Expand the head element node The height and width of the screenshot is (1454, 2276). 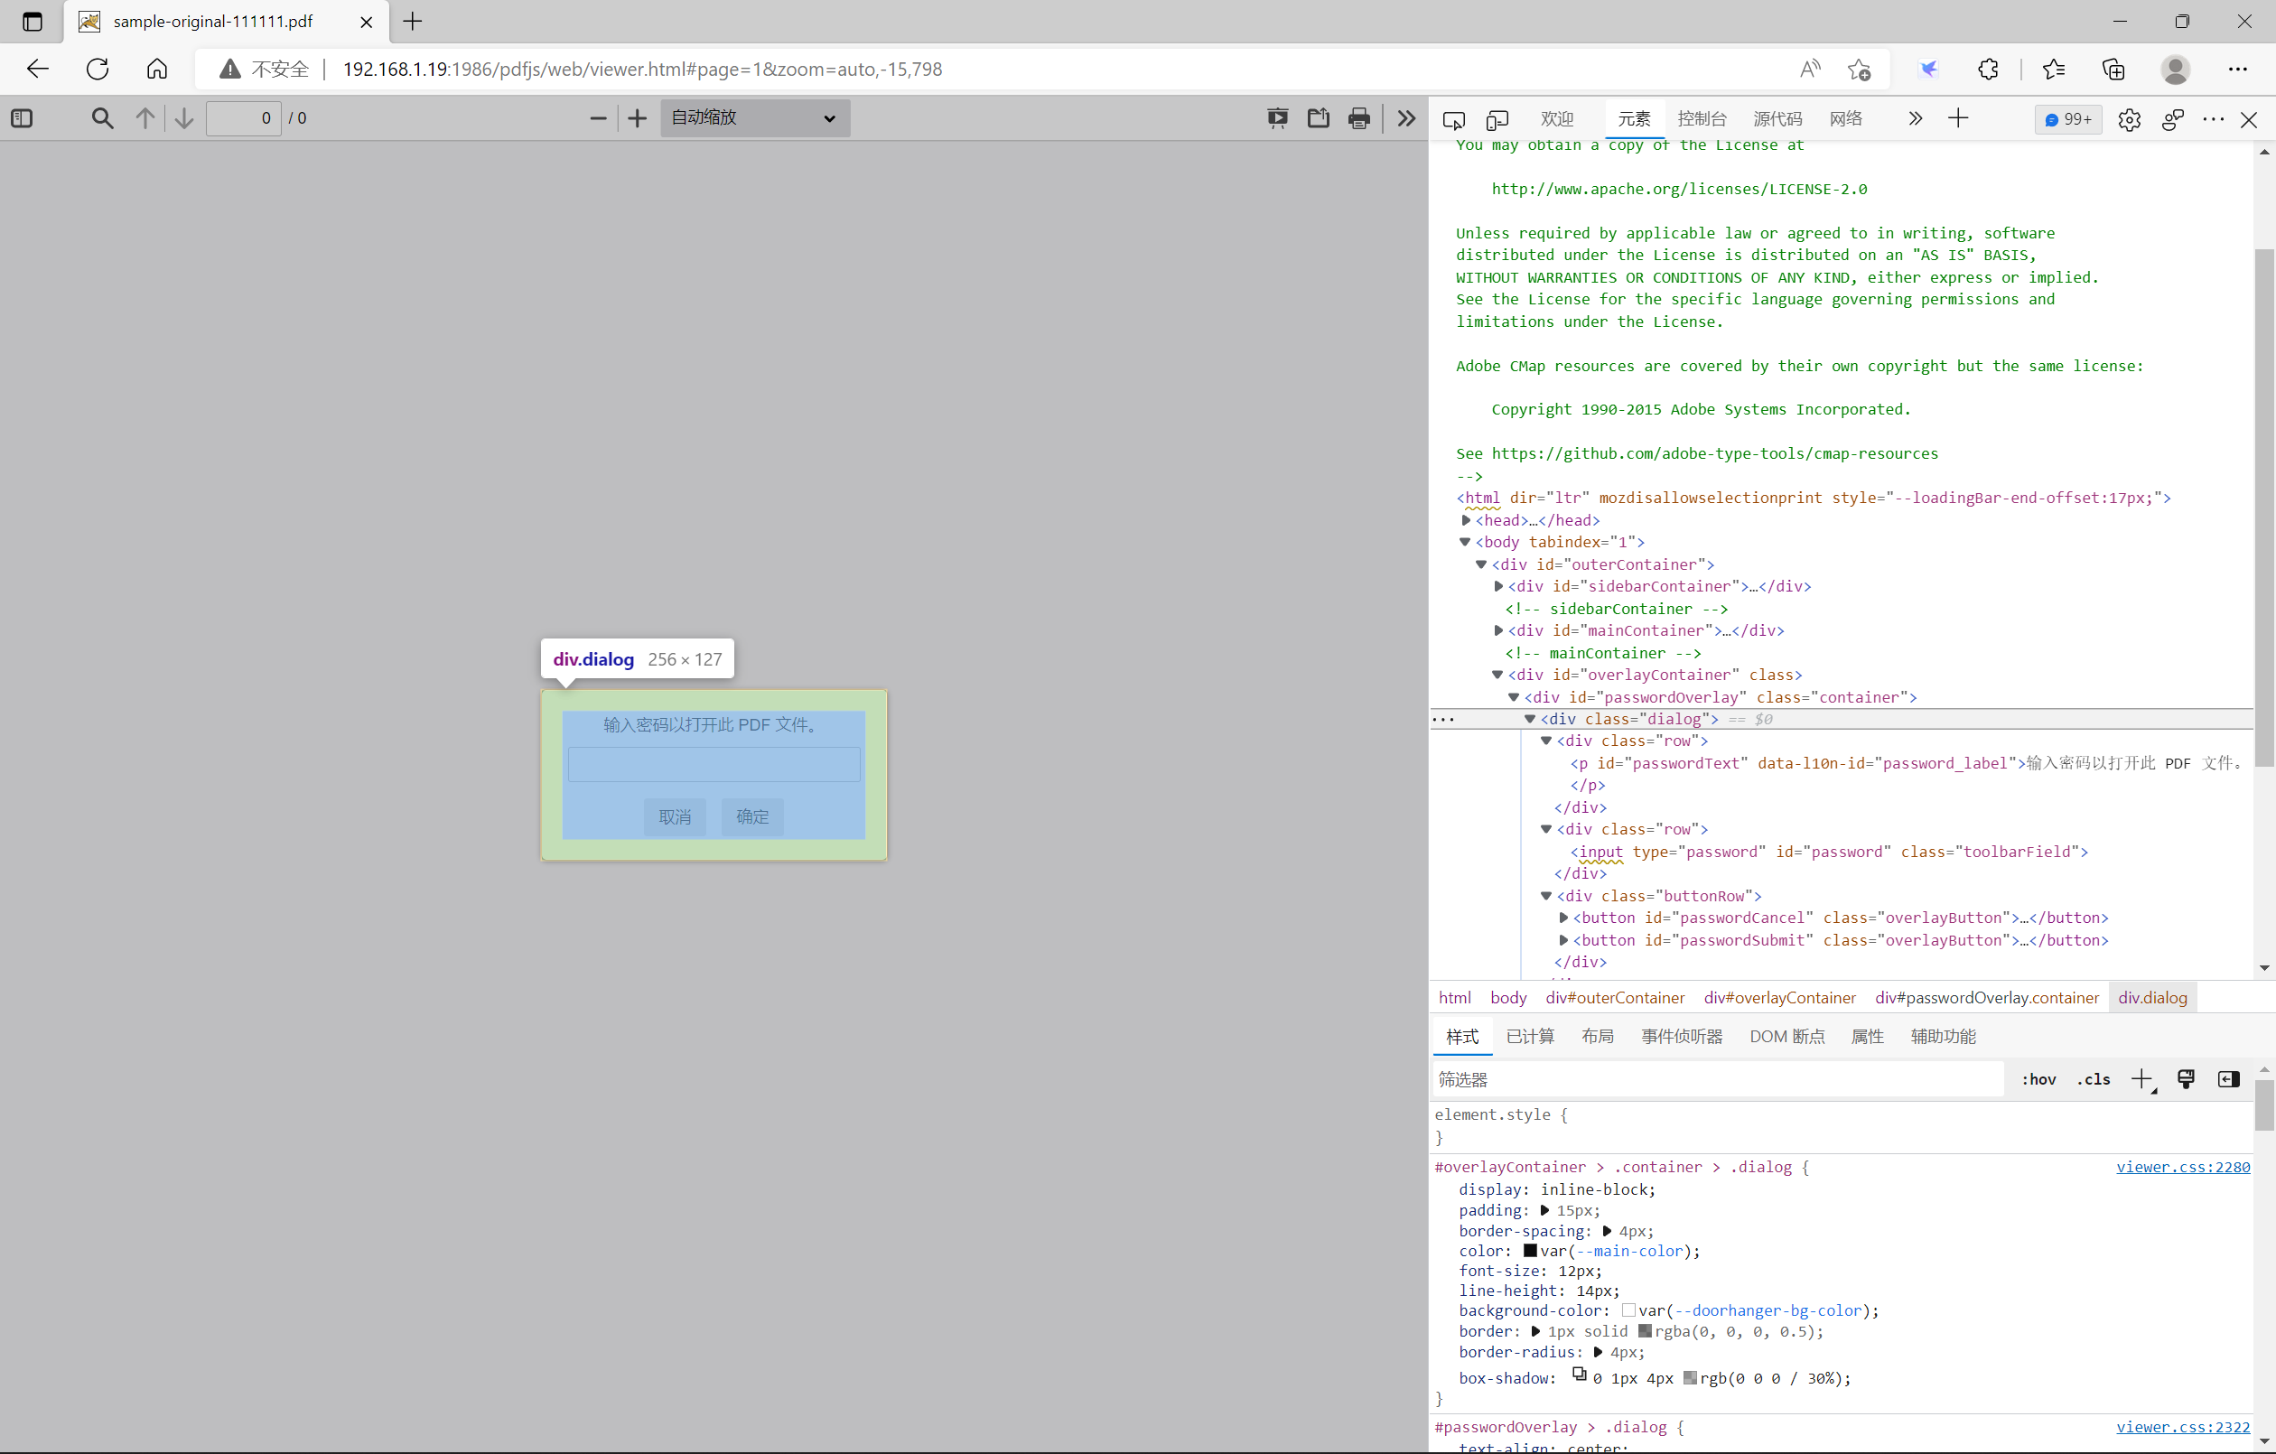[1466, 520]
